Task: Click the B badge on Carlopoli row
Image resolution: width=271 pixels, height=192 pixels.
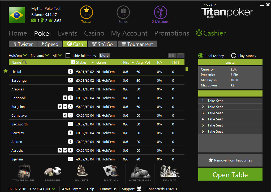Action: click(70, 98)
